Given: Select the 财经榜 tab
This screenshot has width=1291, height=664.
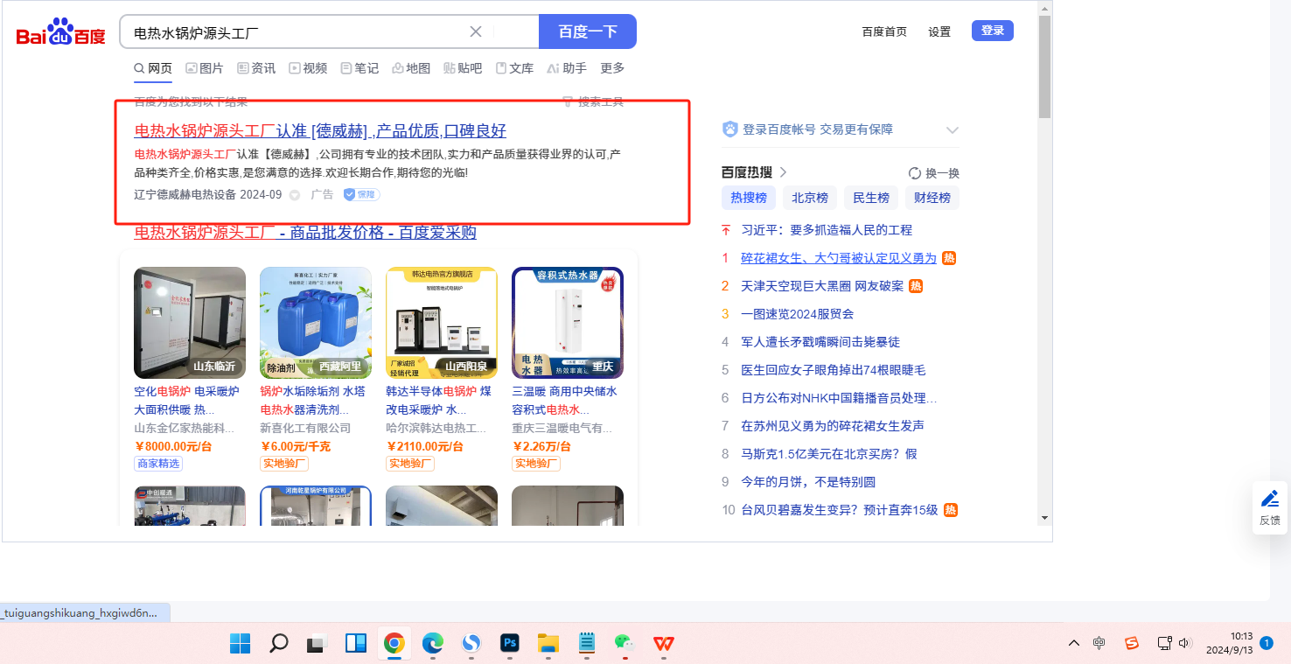Looking at the screenshot, I should click(932, 198).
